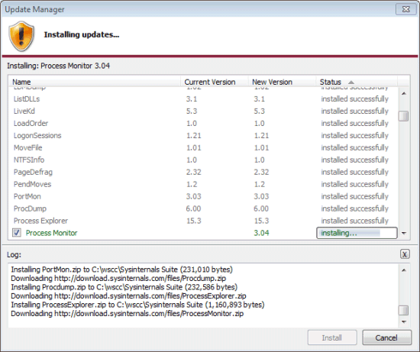Click the log scrollbar thumb
This screenshot has width=420, height=352.
[x=403, y=311]
